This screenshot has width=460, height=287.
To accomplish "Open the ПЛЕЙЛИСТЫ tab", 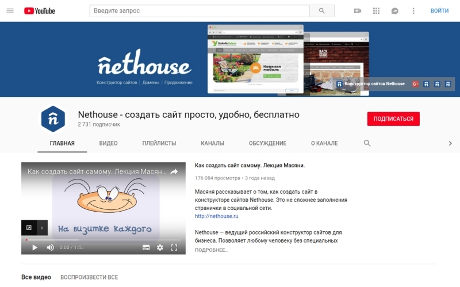I will tap(159, 143).
